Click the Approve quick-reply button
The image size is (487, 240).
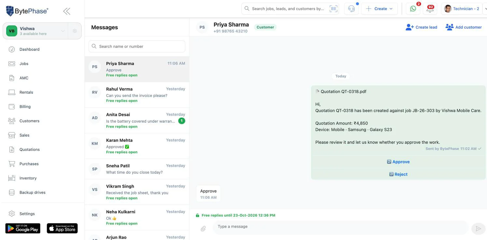(398, 162)
